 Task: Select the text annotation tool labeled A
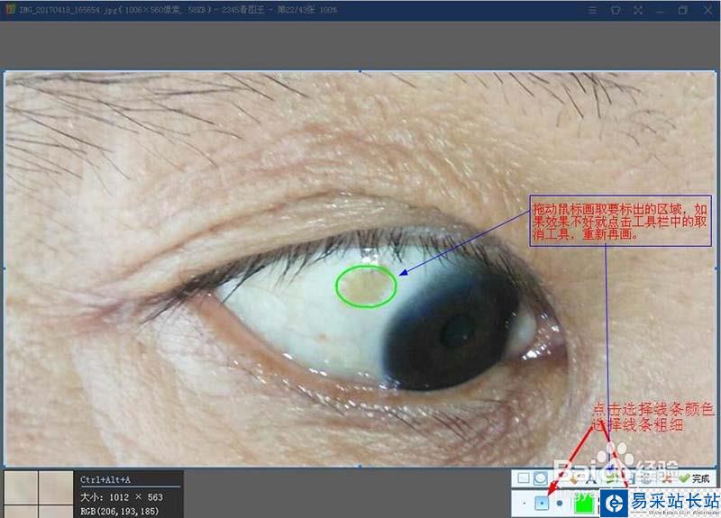pos(591,479)
